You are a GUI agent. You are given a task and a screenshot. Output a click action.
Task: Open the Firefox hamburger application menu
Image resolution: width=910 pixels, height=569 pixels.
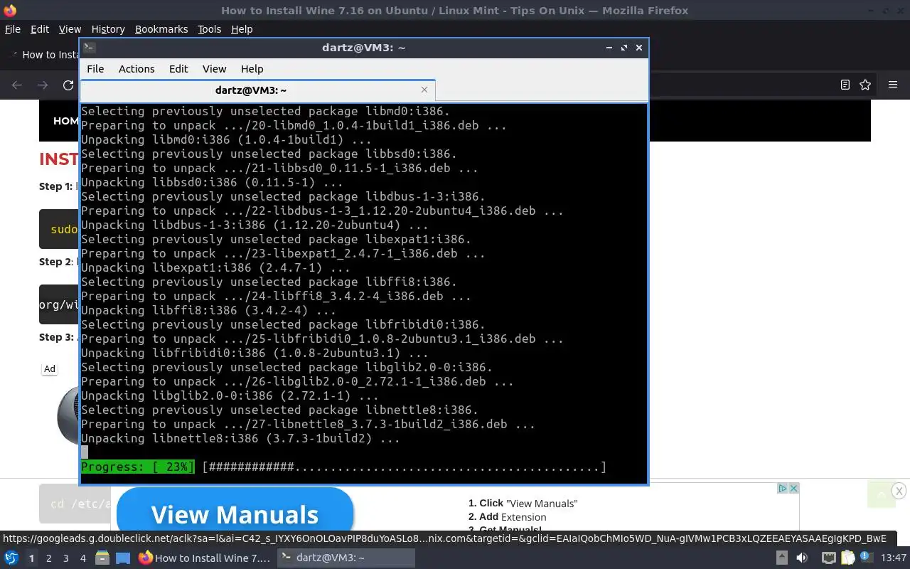(893, 85)
